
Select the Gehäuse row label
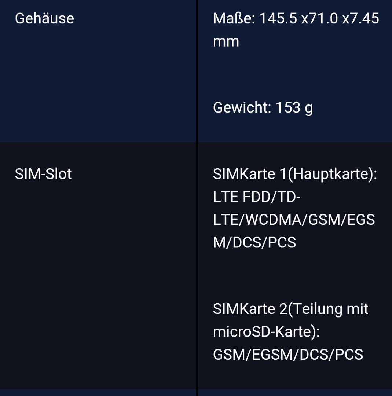click(x=44, y=18)
